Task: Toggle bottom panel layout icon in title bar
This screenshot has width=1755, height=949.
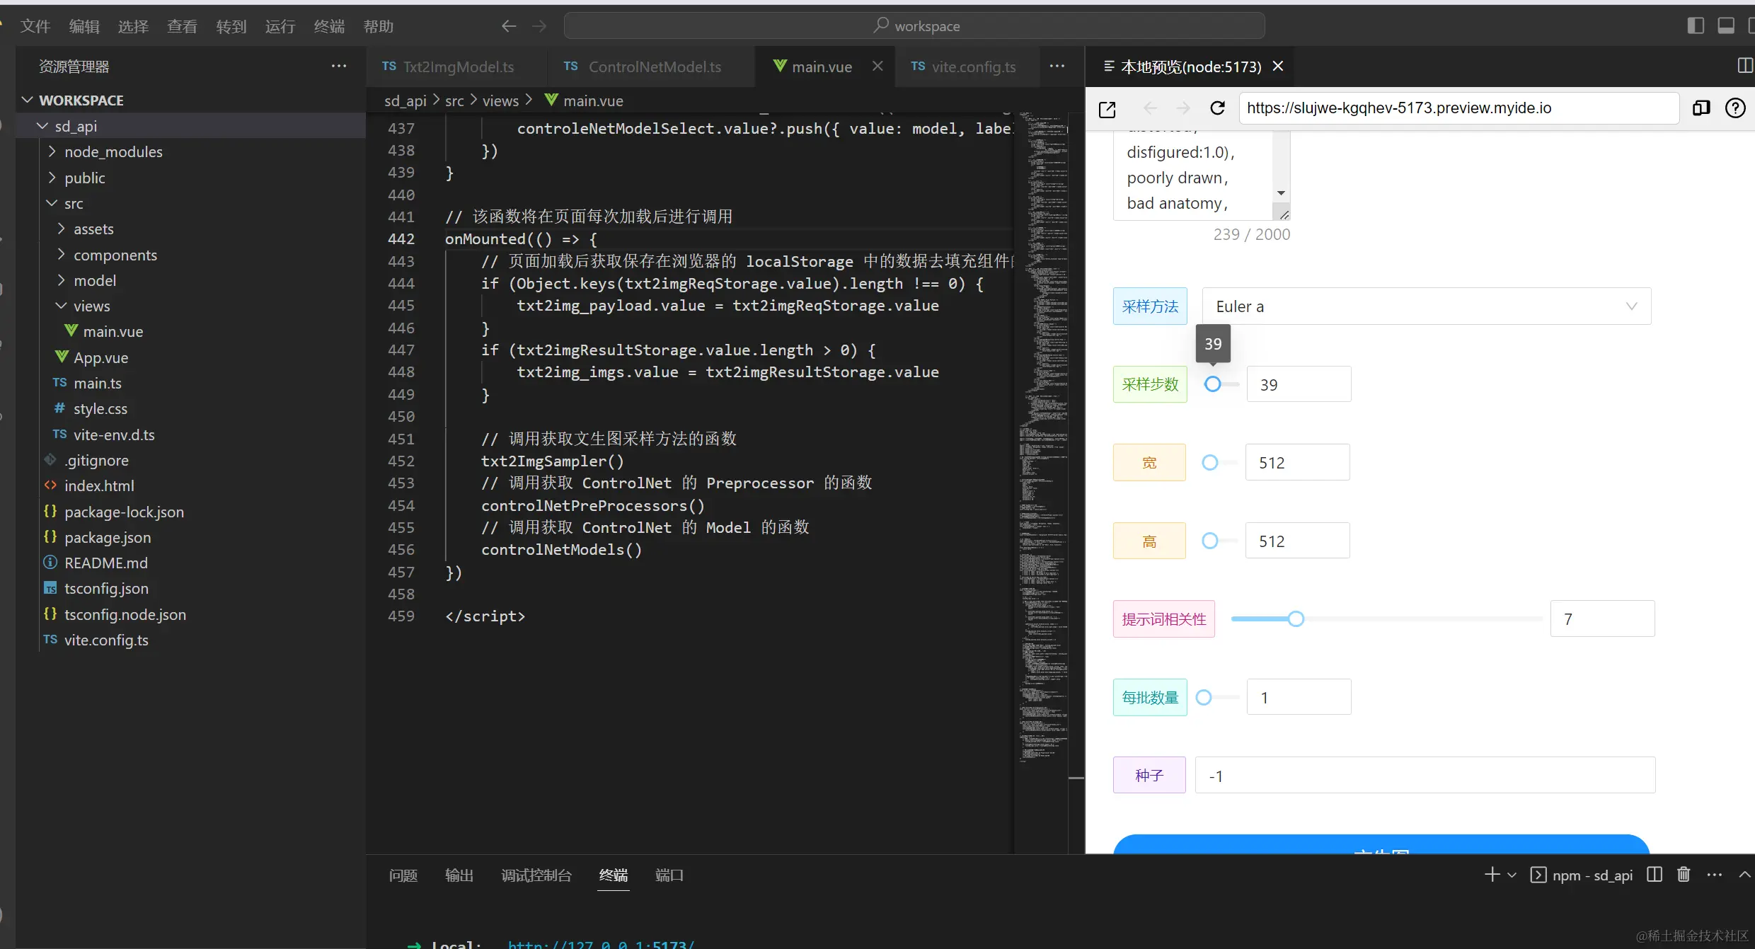Action: point(1726,26)
